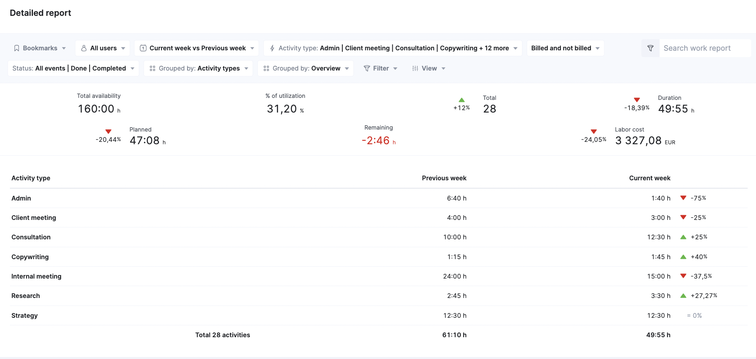Image resolution: width=756 pixels, height=359 pixels.
Task: Click the lightning bolt icon for Activity type
Action: (272, 48)
